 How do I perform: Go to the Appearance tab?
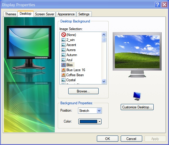(x=66, y=14)
